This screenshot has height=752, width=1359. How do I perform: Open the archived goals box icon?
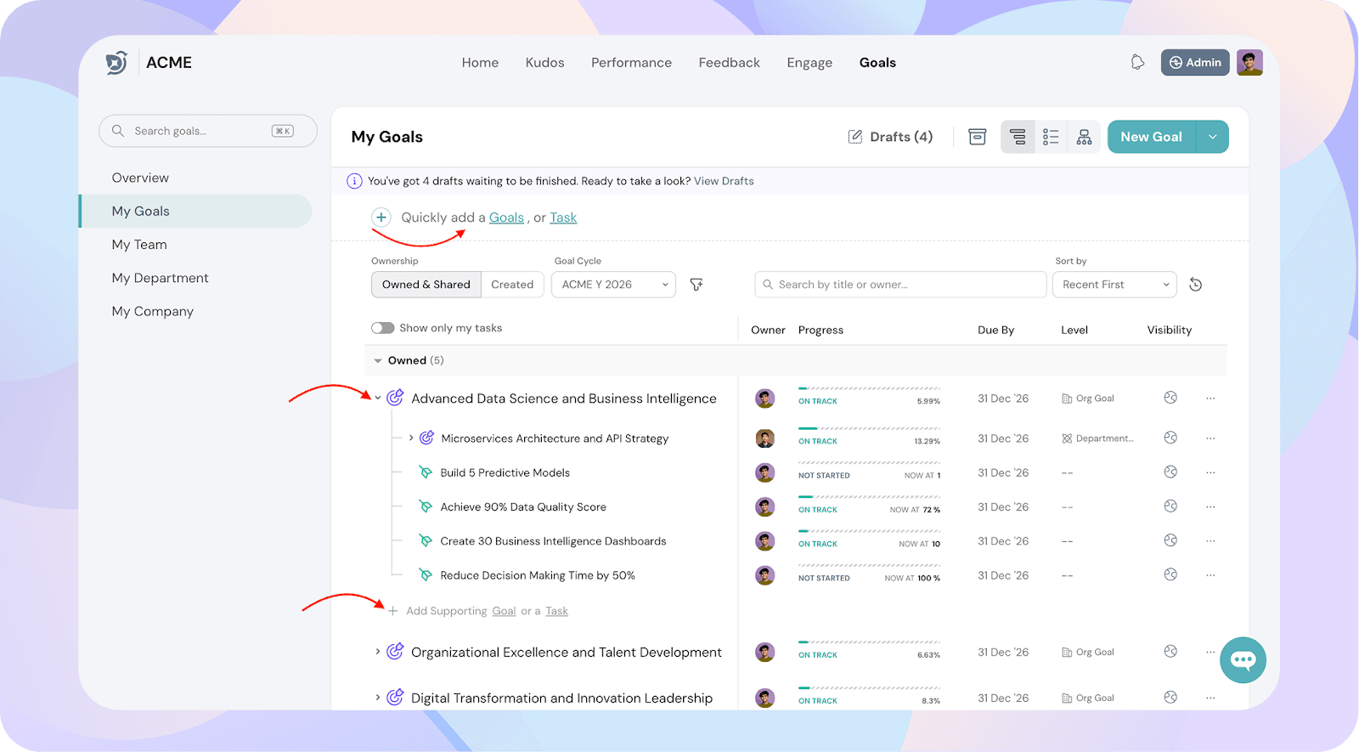pos(977,137)
